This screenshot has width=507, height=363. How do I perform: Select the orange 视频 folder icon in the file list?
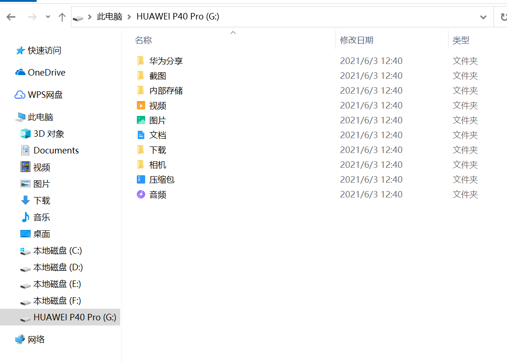141,105
